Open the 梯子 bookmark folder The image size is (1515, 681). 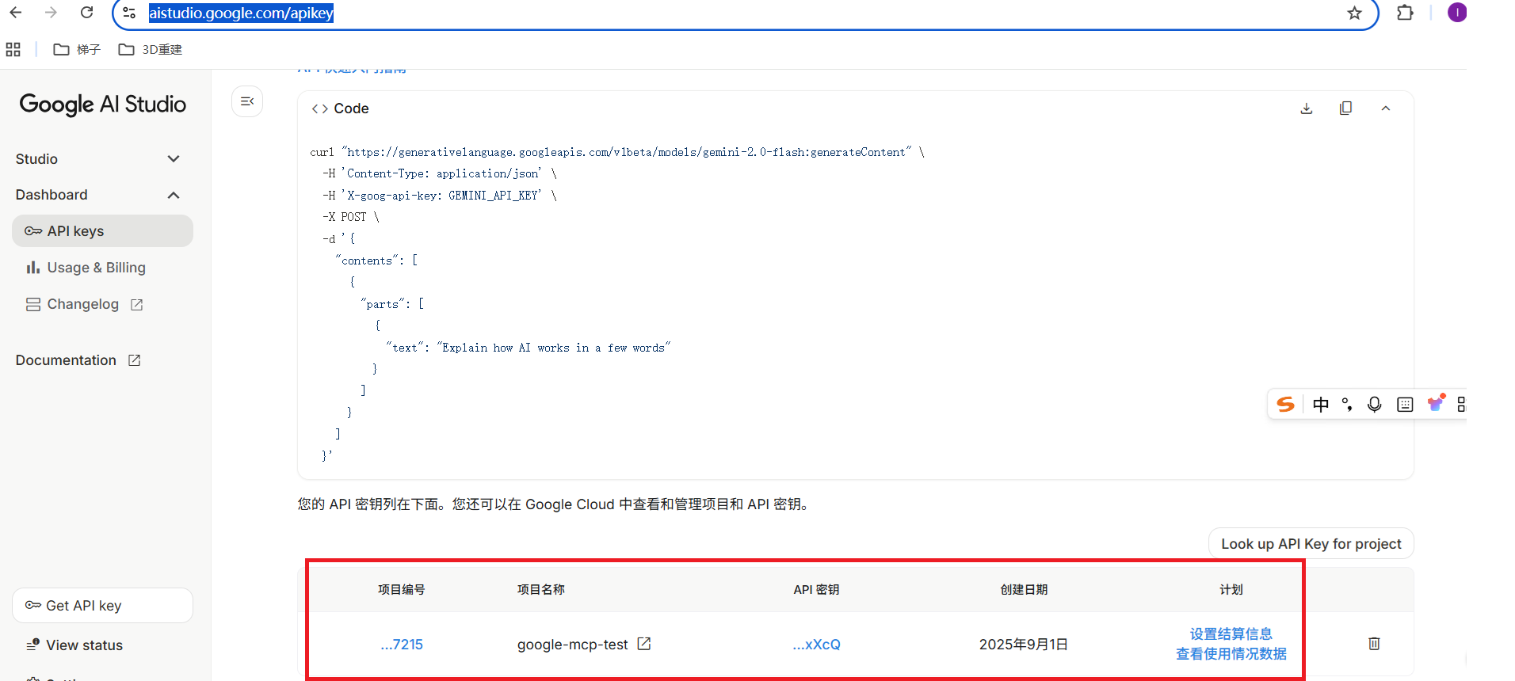(x=77, y=50)
